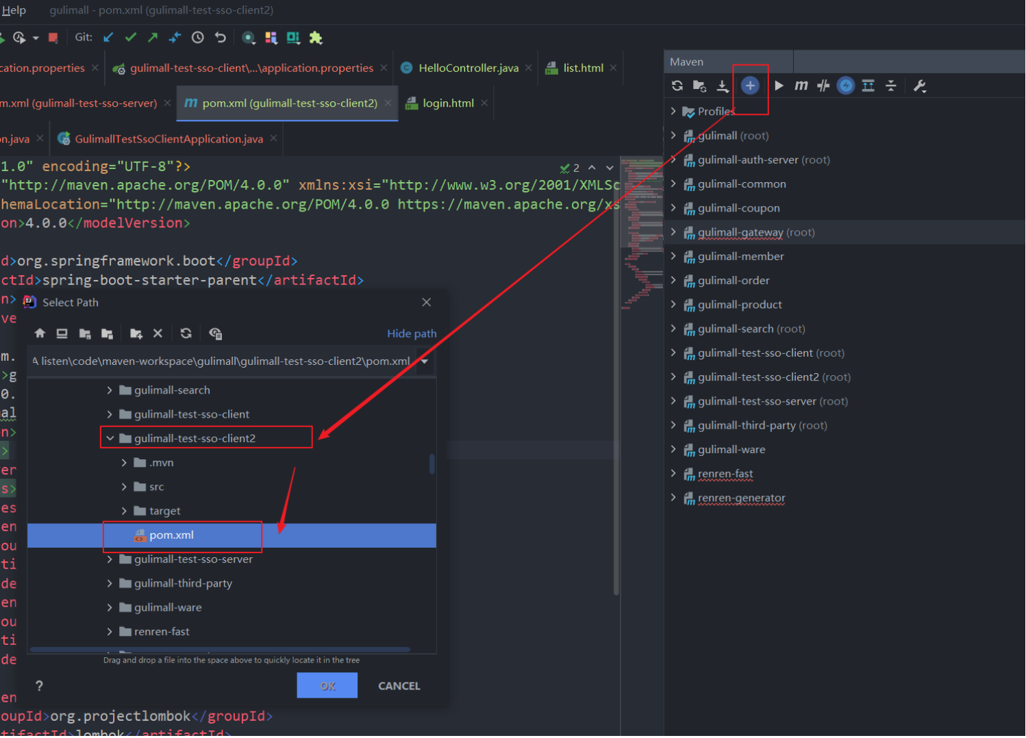The image size is (1026, 738).
Task: Click the path input field
Action: pos(222,361)
